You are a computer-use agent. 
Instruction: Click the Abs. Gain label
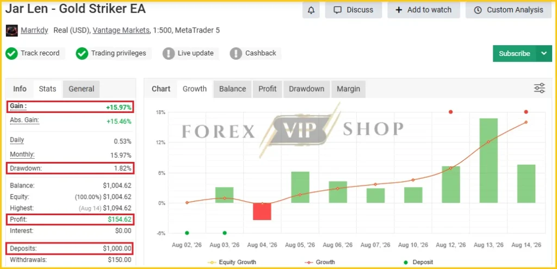(24, 120)
